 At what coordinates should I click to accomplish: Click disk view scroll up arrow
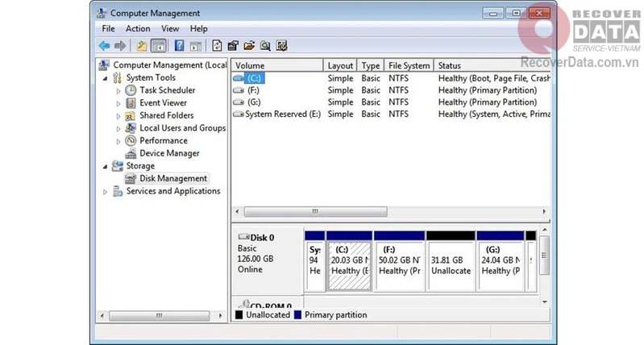click(545, 230)
